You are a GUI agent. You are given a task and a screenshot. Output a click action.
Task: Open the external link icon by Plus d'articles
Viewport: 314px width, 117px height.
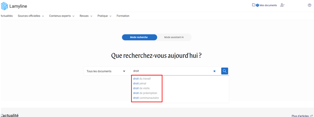pos(311,116)
